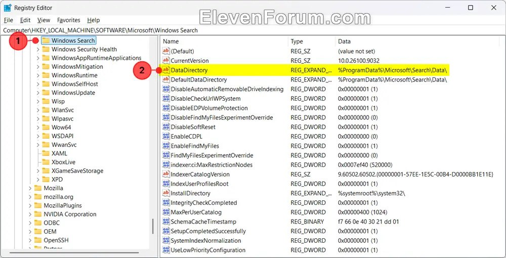Screen dimensions: 506x258
Task: Click the 0x0007ef40 (520000) data cell
Action: [365, 165]
